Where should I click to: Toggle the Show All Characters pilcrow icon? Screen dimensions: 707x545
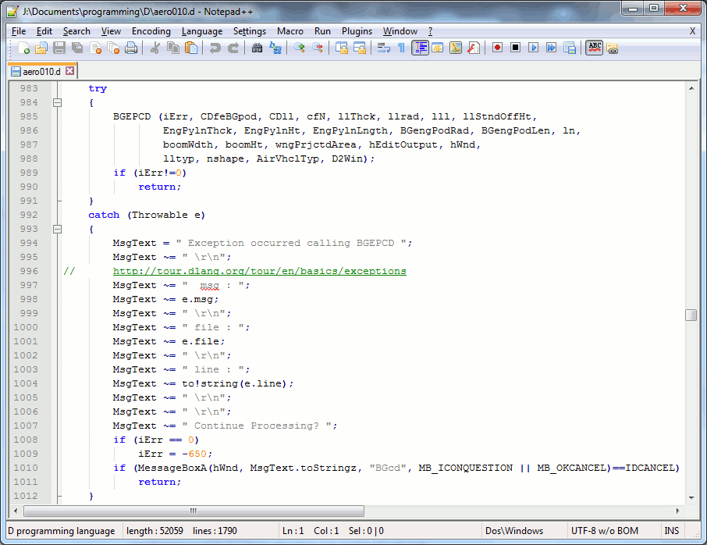401,48
